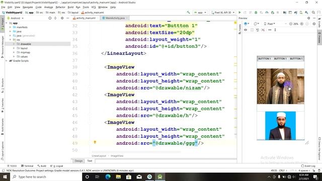
Task: Toggle the Project tool window side tab
Action: [3, 24]
